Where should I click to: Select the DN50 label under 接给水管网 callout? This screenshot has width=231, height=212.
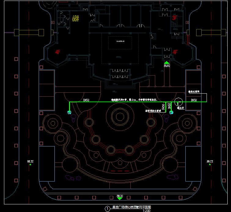pyautogui.click(x=194, y=100)
